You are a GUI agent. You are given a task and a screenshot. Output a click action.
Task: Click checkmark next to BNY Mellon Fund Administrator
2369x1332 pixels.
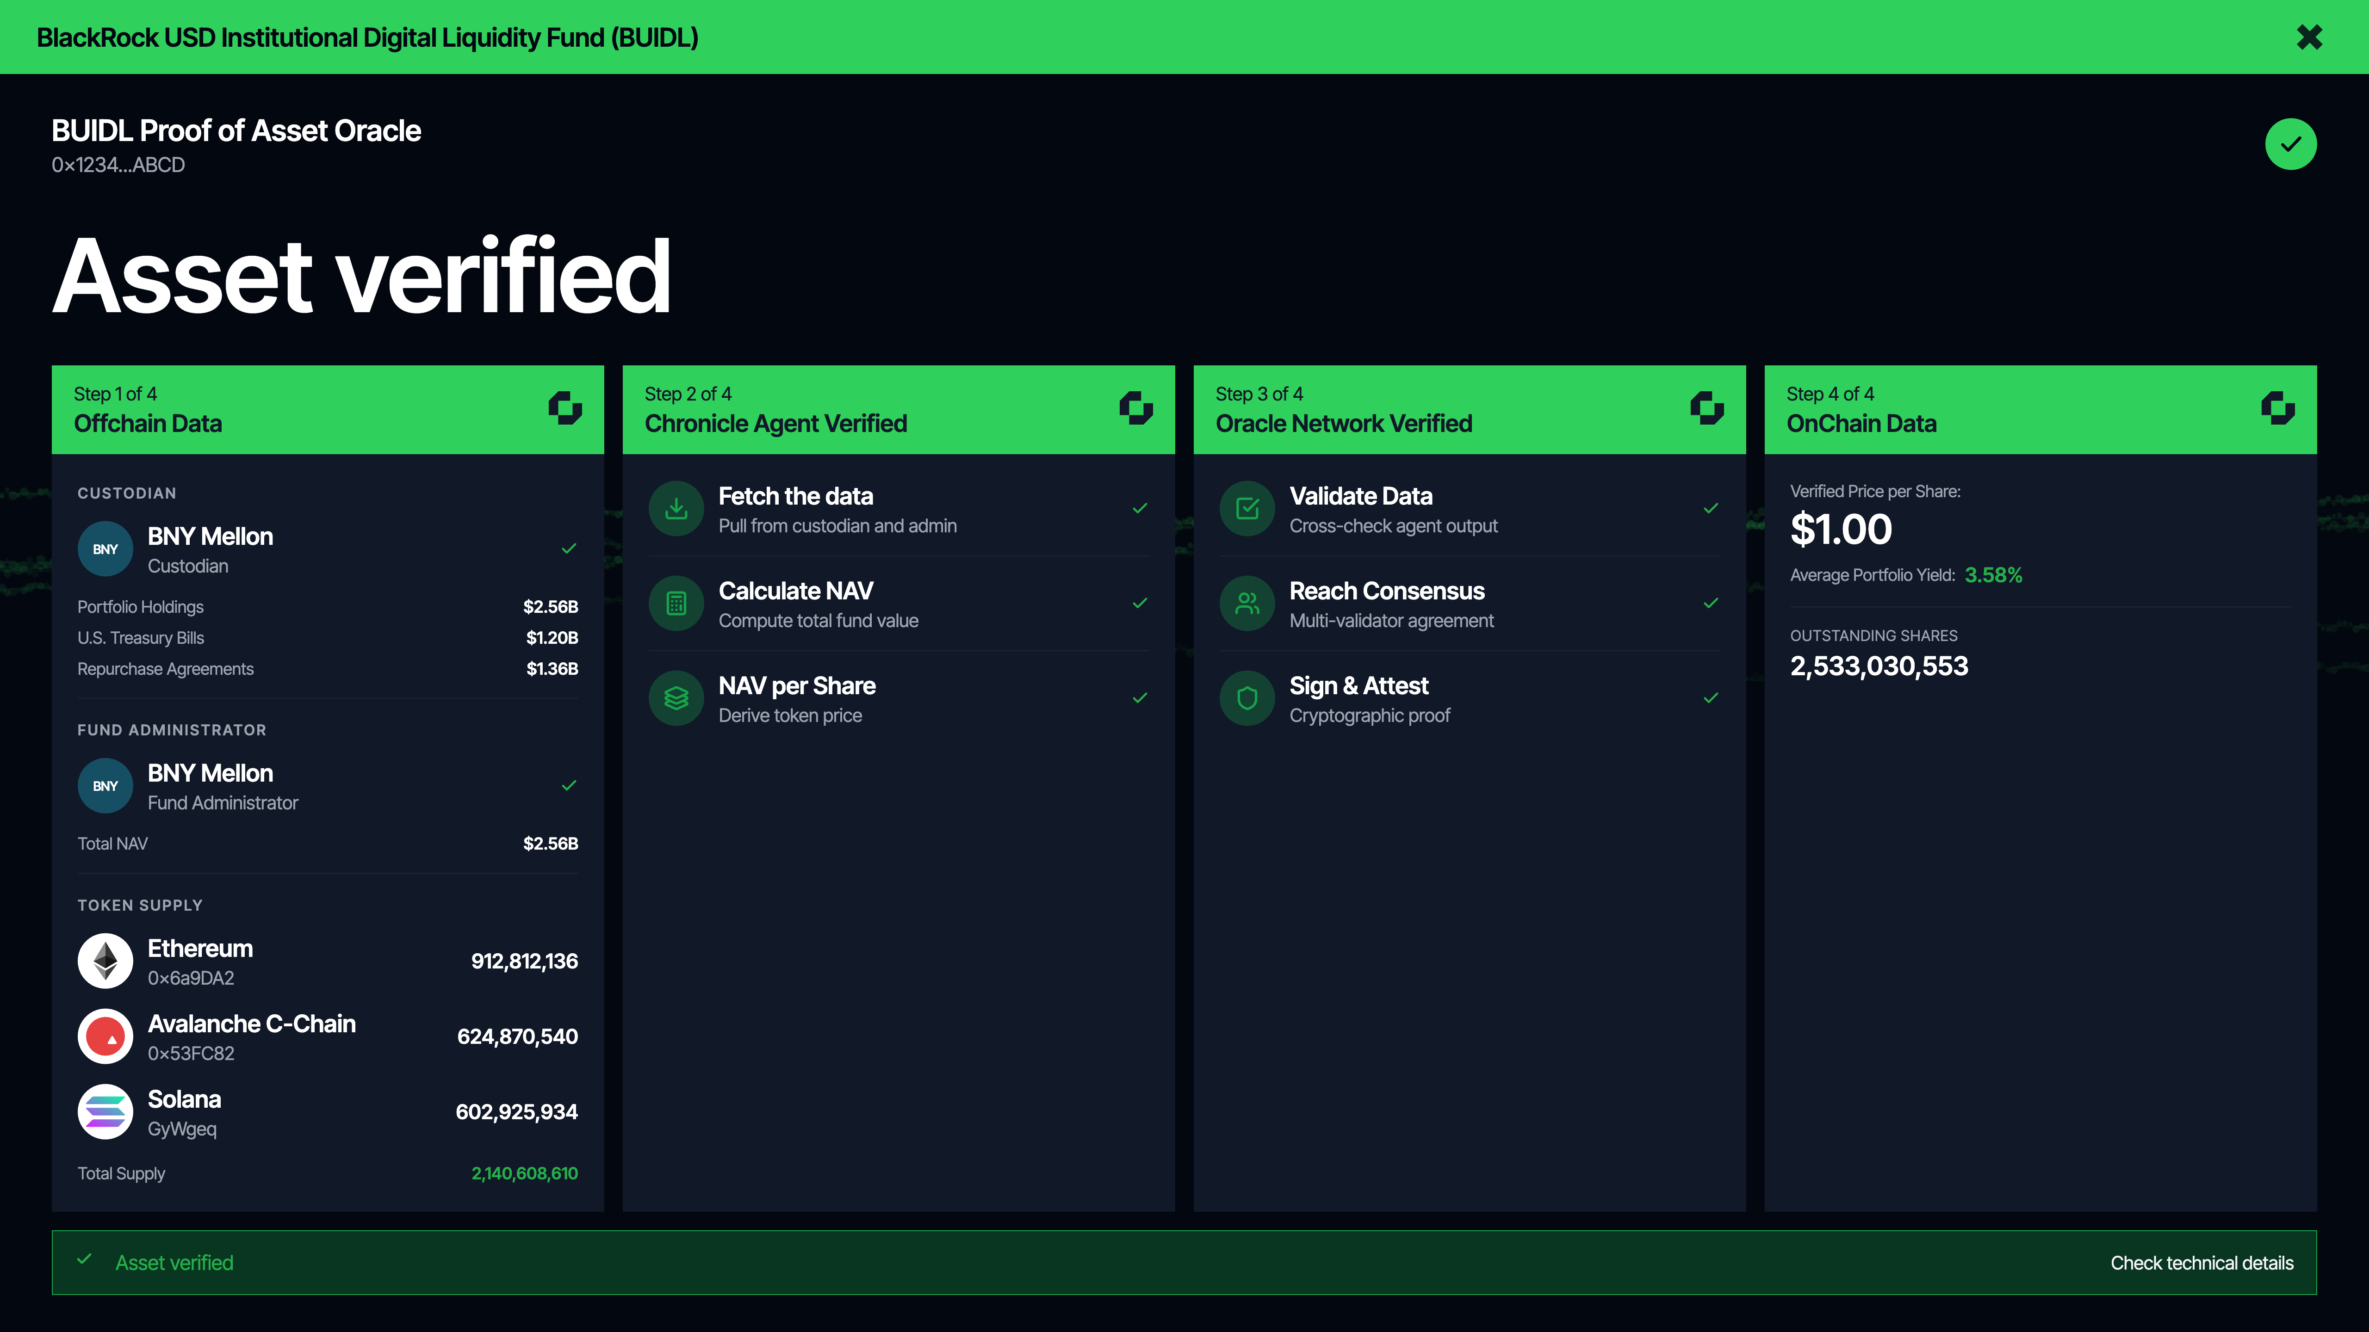pos(568,786)
